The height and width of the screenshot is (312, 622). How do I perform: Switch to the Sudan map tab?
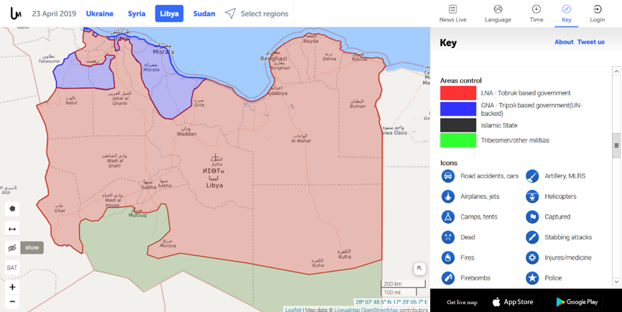click(203, 14)
